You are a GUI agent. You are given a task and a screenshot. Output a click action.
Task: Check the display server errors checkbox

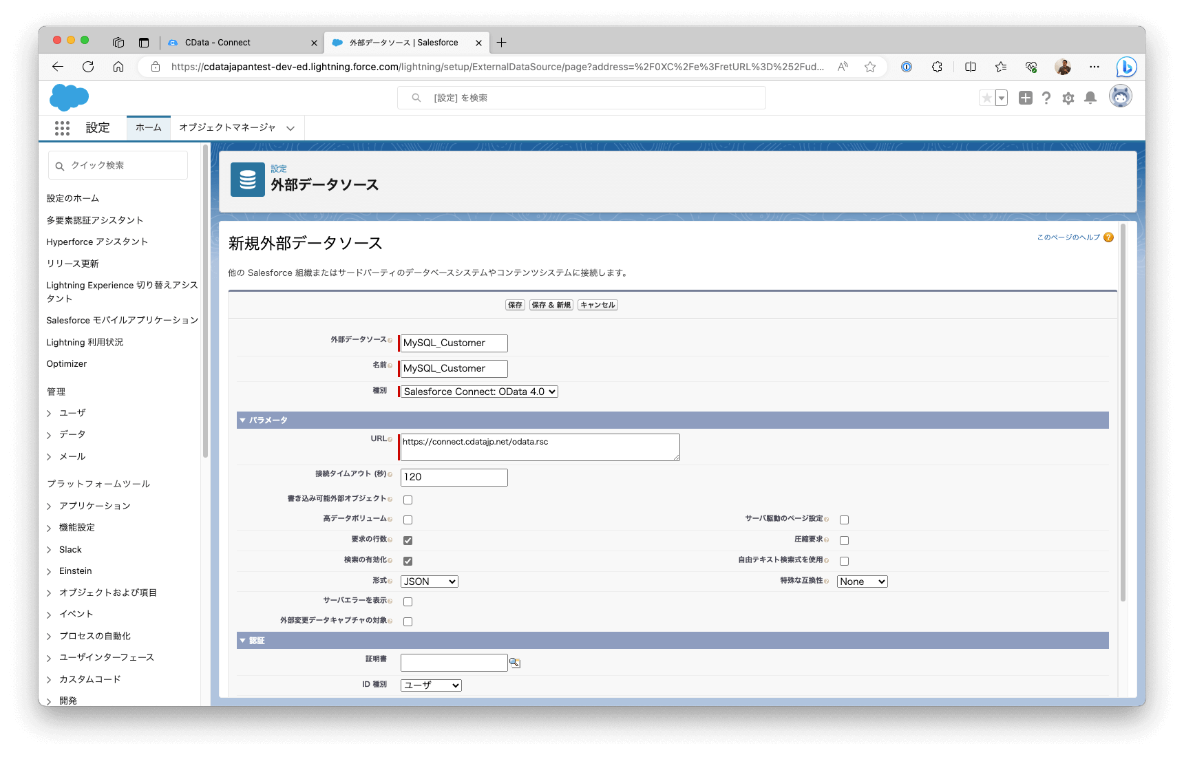408,602
